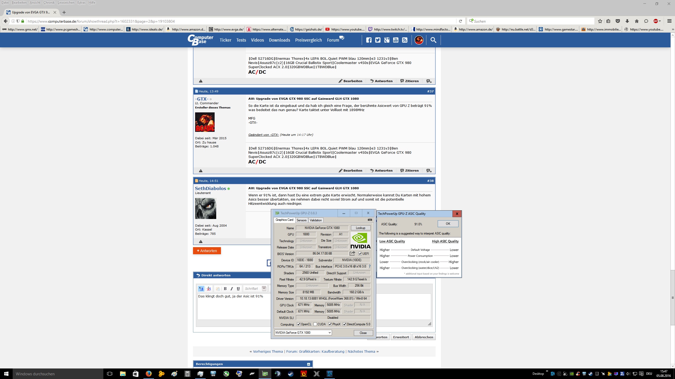Click the Close button in GPU-Z
The image size is (675, 379).
[363, 333]
